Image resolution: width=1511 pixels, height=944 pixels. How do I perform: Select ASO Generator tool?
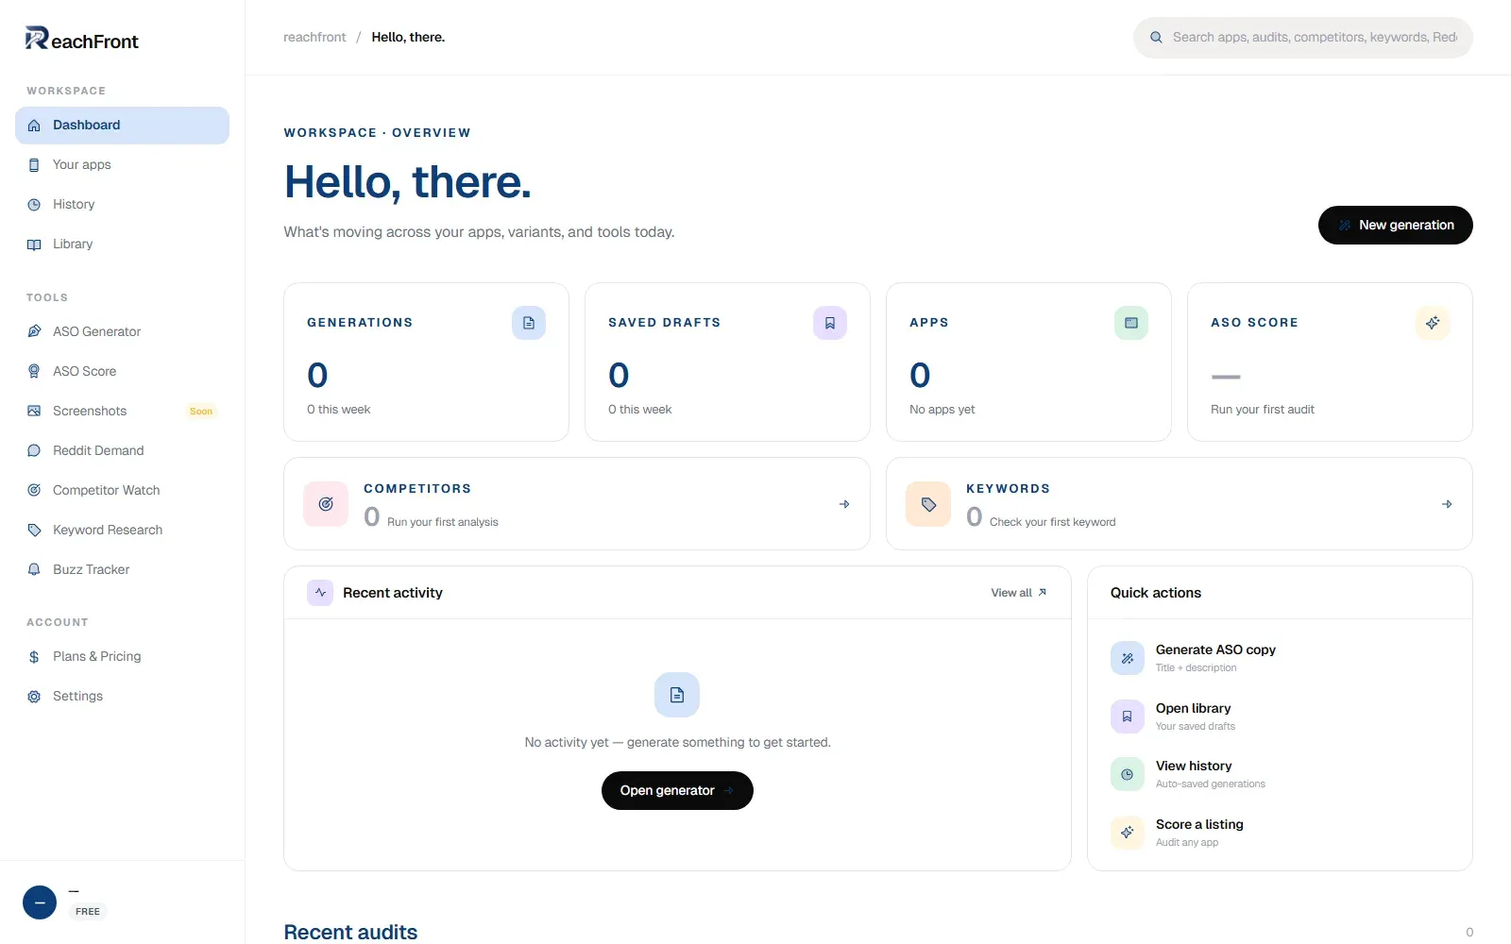(122, 331)
